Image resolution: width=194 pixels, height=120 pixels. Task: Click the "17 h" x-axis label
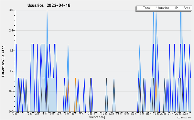(x=141, y=114)
